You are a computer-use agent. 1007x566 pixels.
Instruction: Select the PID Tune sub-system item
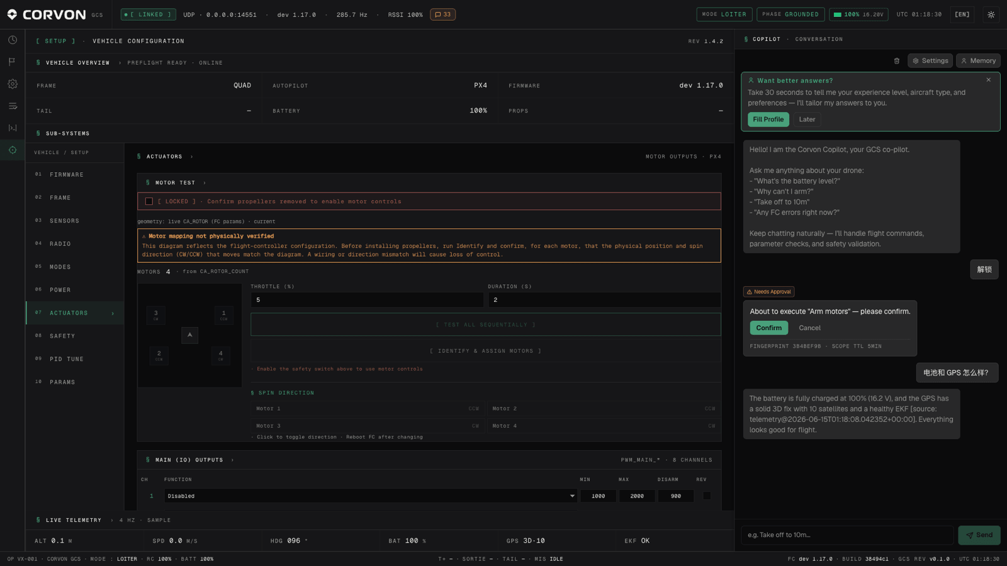(x=75, y=359)
